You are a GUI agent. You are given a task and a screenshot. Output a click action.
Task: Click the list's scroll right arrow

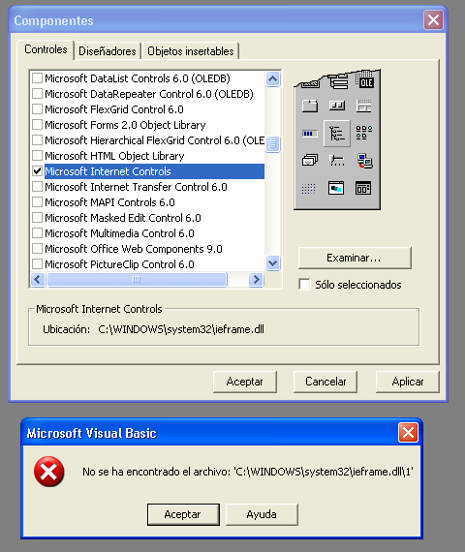[x=256, y=279]
